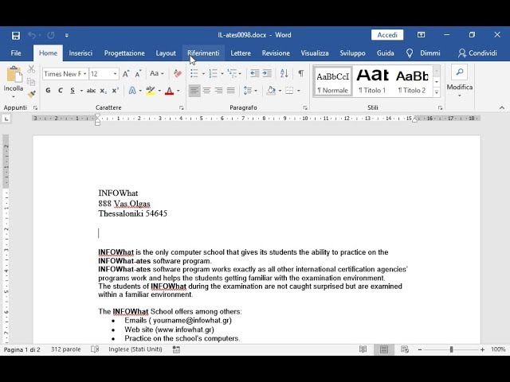Apply the Titolo 2 style

[412, 81]
